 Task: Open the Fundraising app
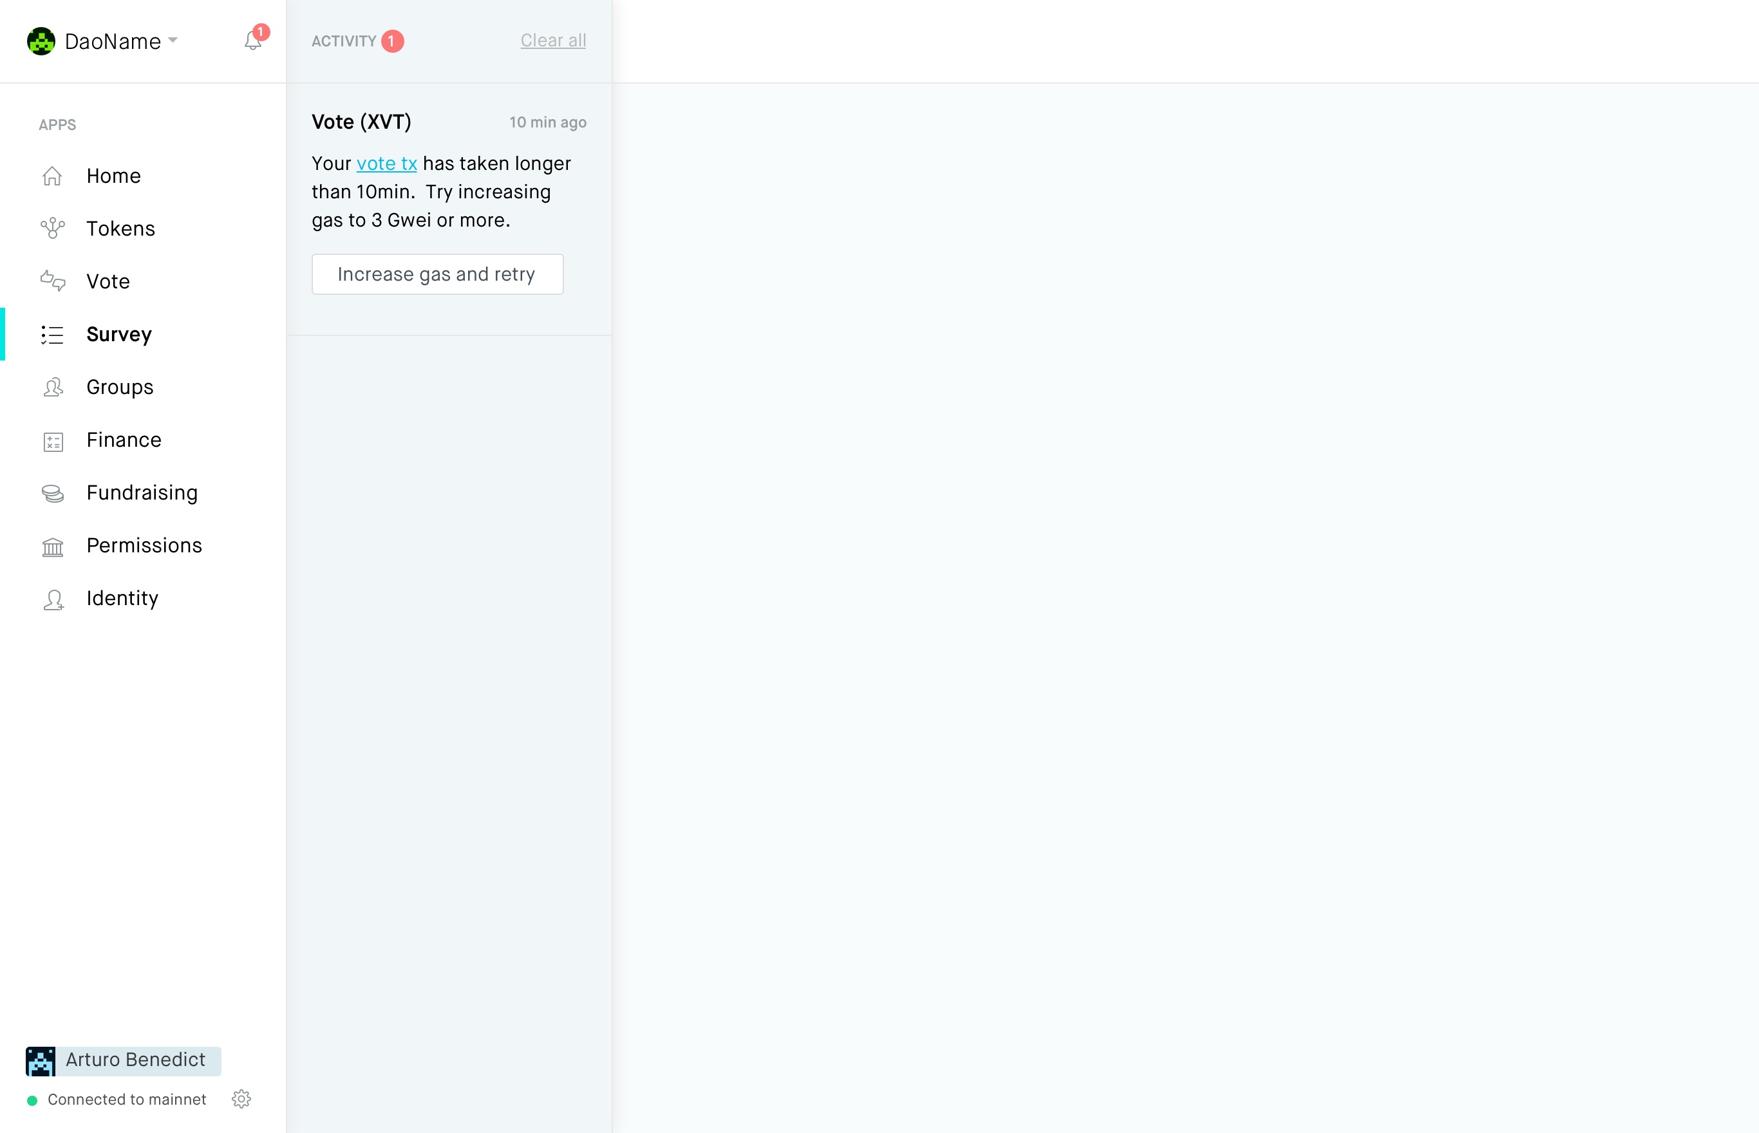(x=142, y=493)
